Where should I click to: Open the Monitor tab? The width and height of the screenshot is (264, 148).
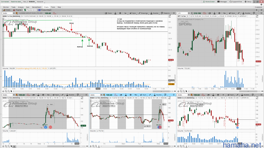click(6, 7)
